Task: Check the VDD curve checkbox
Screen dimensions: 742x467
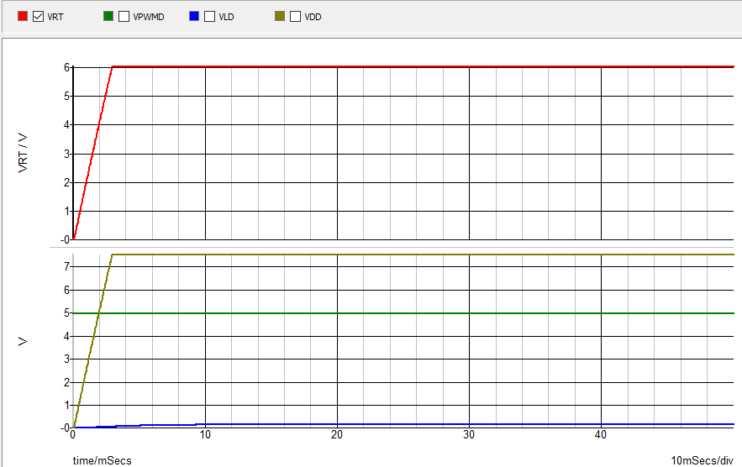Action: [295, 17]
